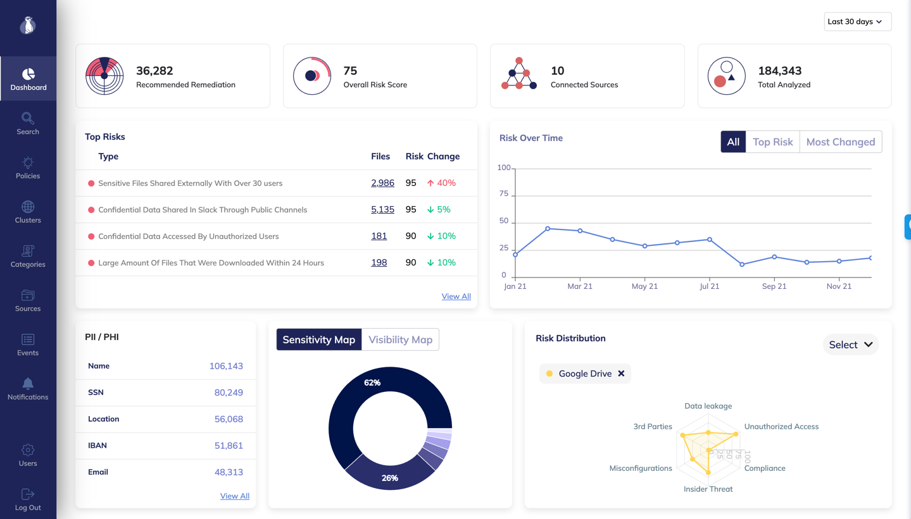Image resolution: width=911 pixels, height=519 pixels.
Task: Click red dot beside Confidential Data Shared In Slack
Action: (x=91, y=210)
